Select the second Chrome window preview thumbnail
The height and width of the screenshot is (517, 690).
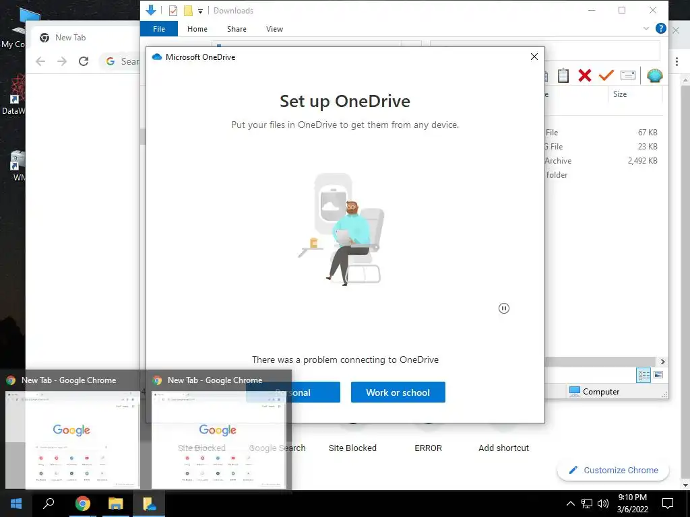(x=219, y=440)
